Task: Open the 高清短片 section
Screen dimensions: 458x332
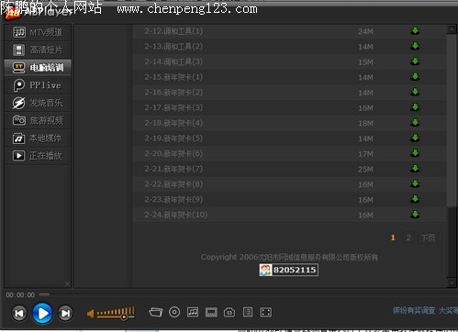Action: tap(38, 50)
